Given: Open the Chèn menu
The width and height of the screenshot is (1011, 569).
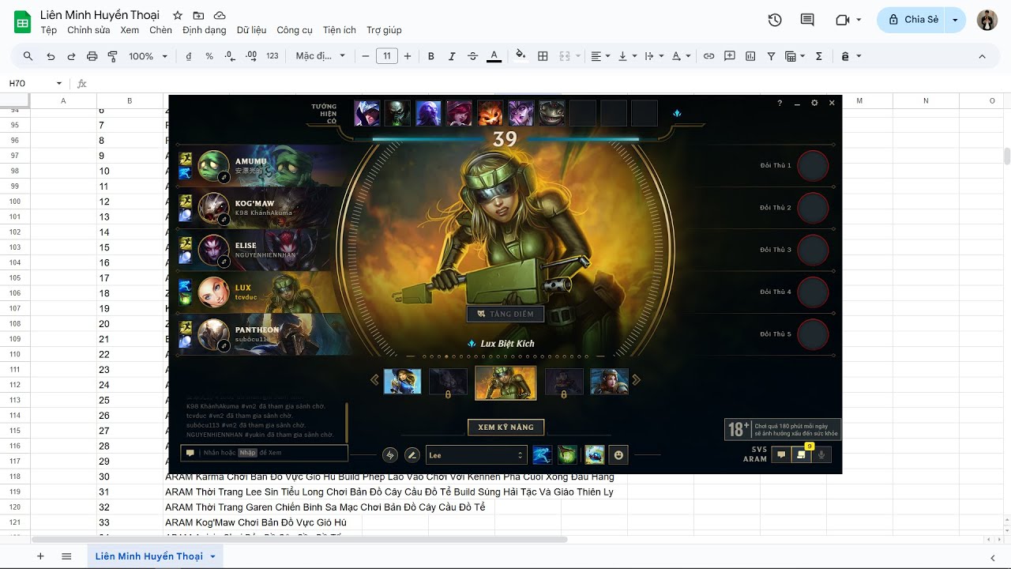Looking at the screenshot, I should coord(160,30).
